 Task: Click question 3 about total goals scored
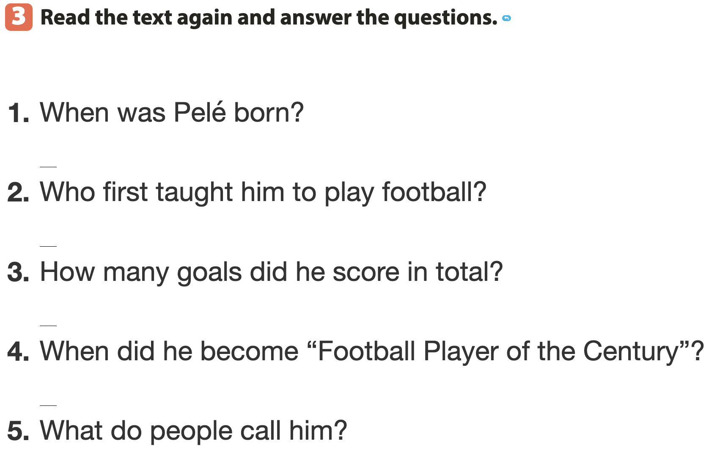tap(271, 272)
